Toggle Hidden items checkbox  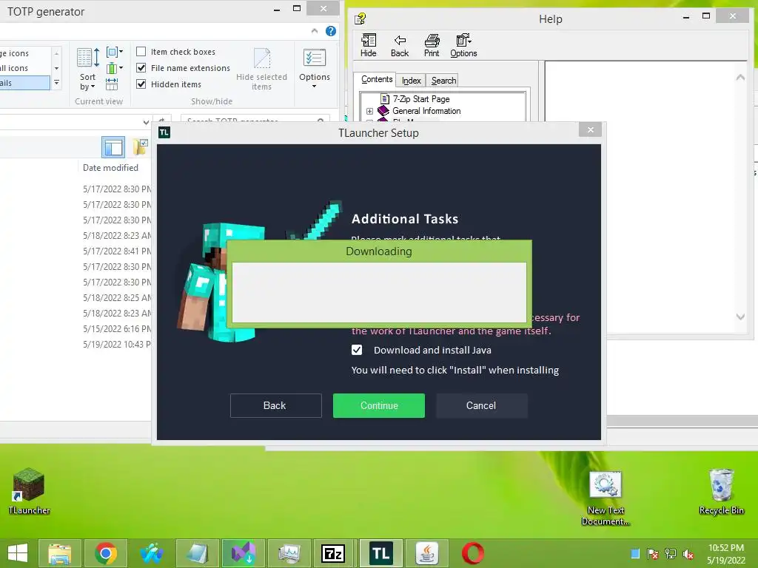coord(141,84)
